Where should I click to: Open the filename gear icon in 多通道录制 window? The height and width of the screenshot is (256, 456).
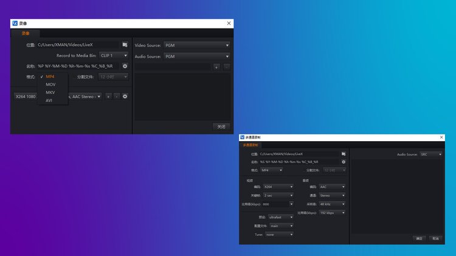(x=344, y=162)
